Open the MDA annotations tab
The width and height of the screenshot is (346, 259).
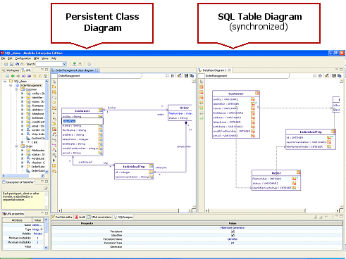pyautogui.click(x=99, y=217)
